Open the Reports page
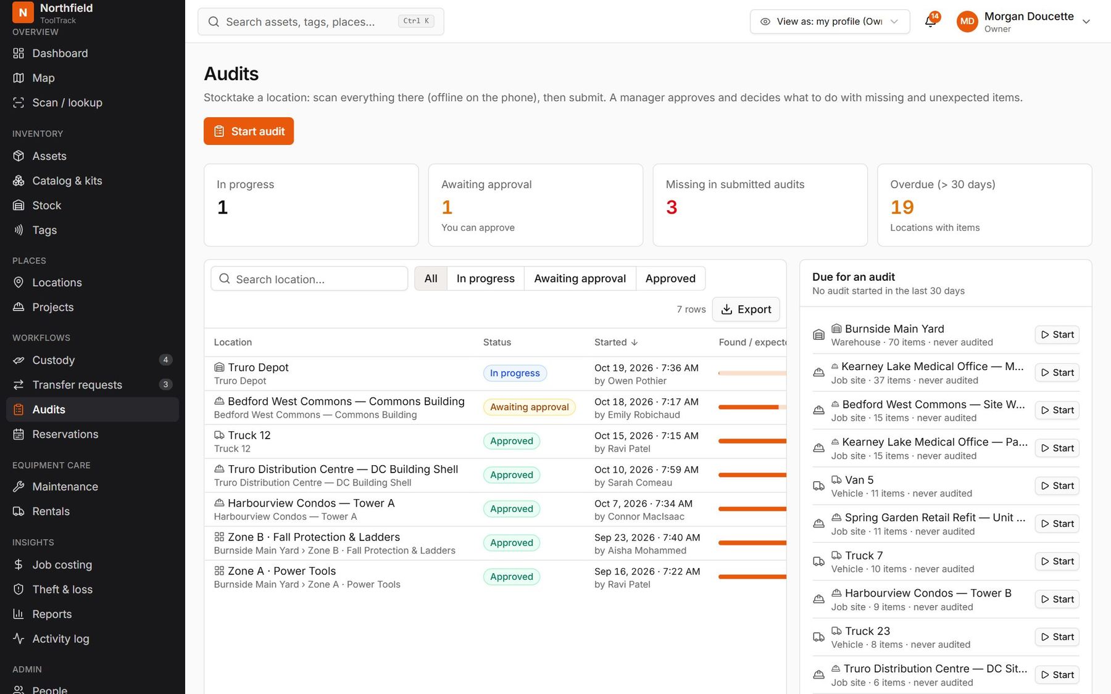The image size is (1111, 694). tap(93, 614)
